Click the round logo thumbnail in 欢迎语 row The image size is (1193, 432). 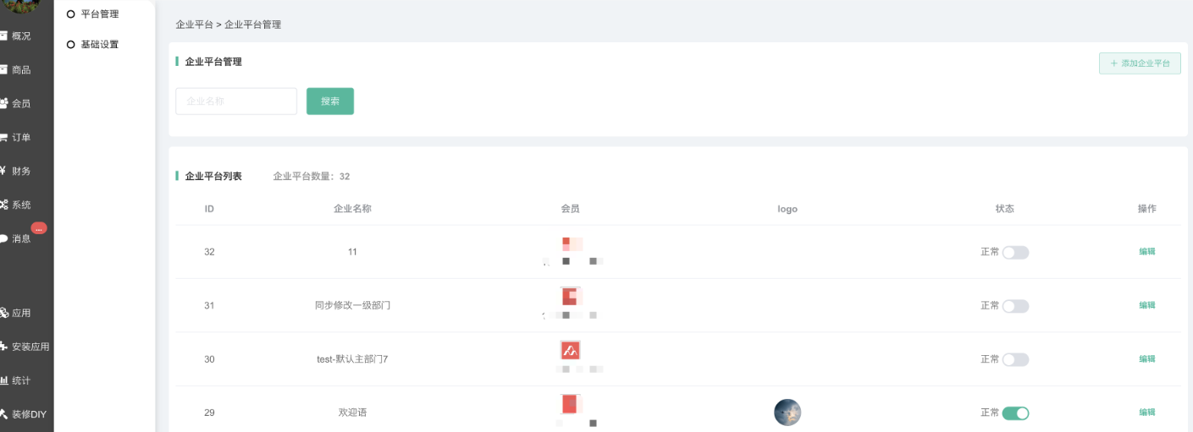point(787,413)
